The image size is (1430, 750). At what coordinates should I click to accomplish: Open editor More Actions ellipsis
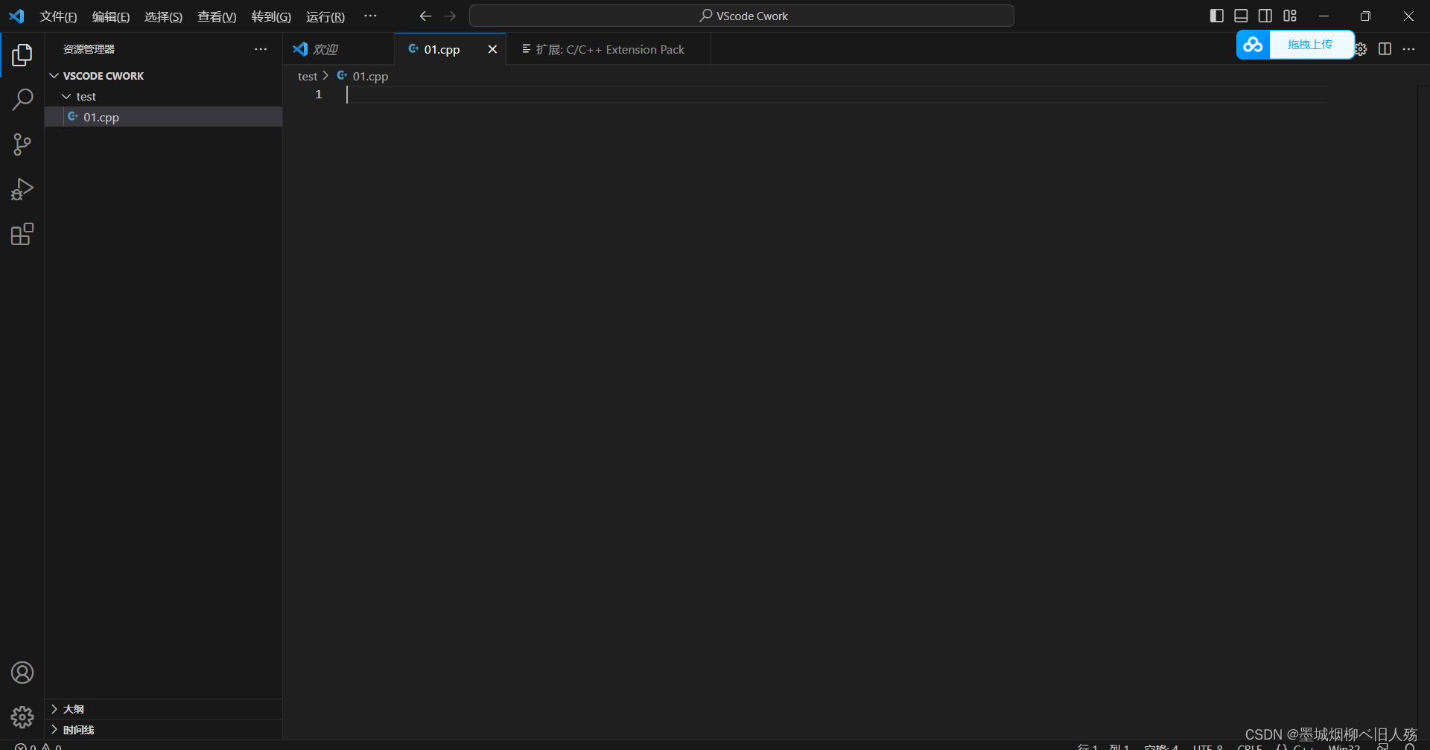pyautogui.click(x=1408, y=49)
